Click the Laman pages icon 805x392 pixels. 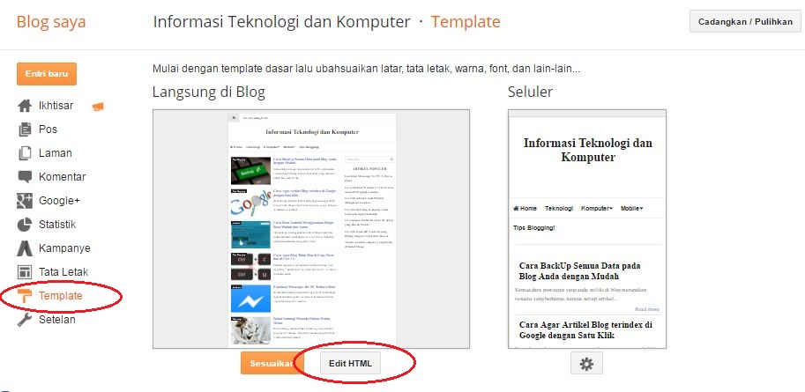click(x=25, y=153)
